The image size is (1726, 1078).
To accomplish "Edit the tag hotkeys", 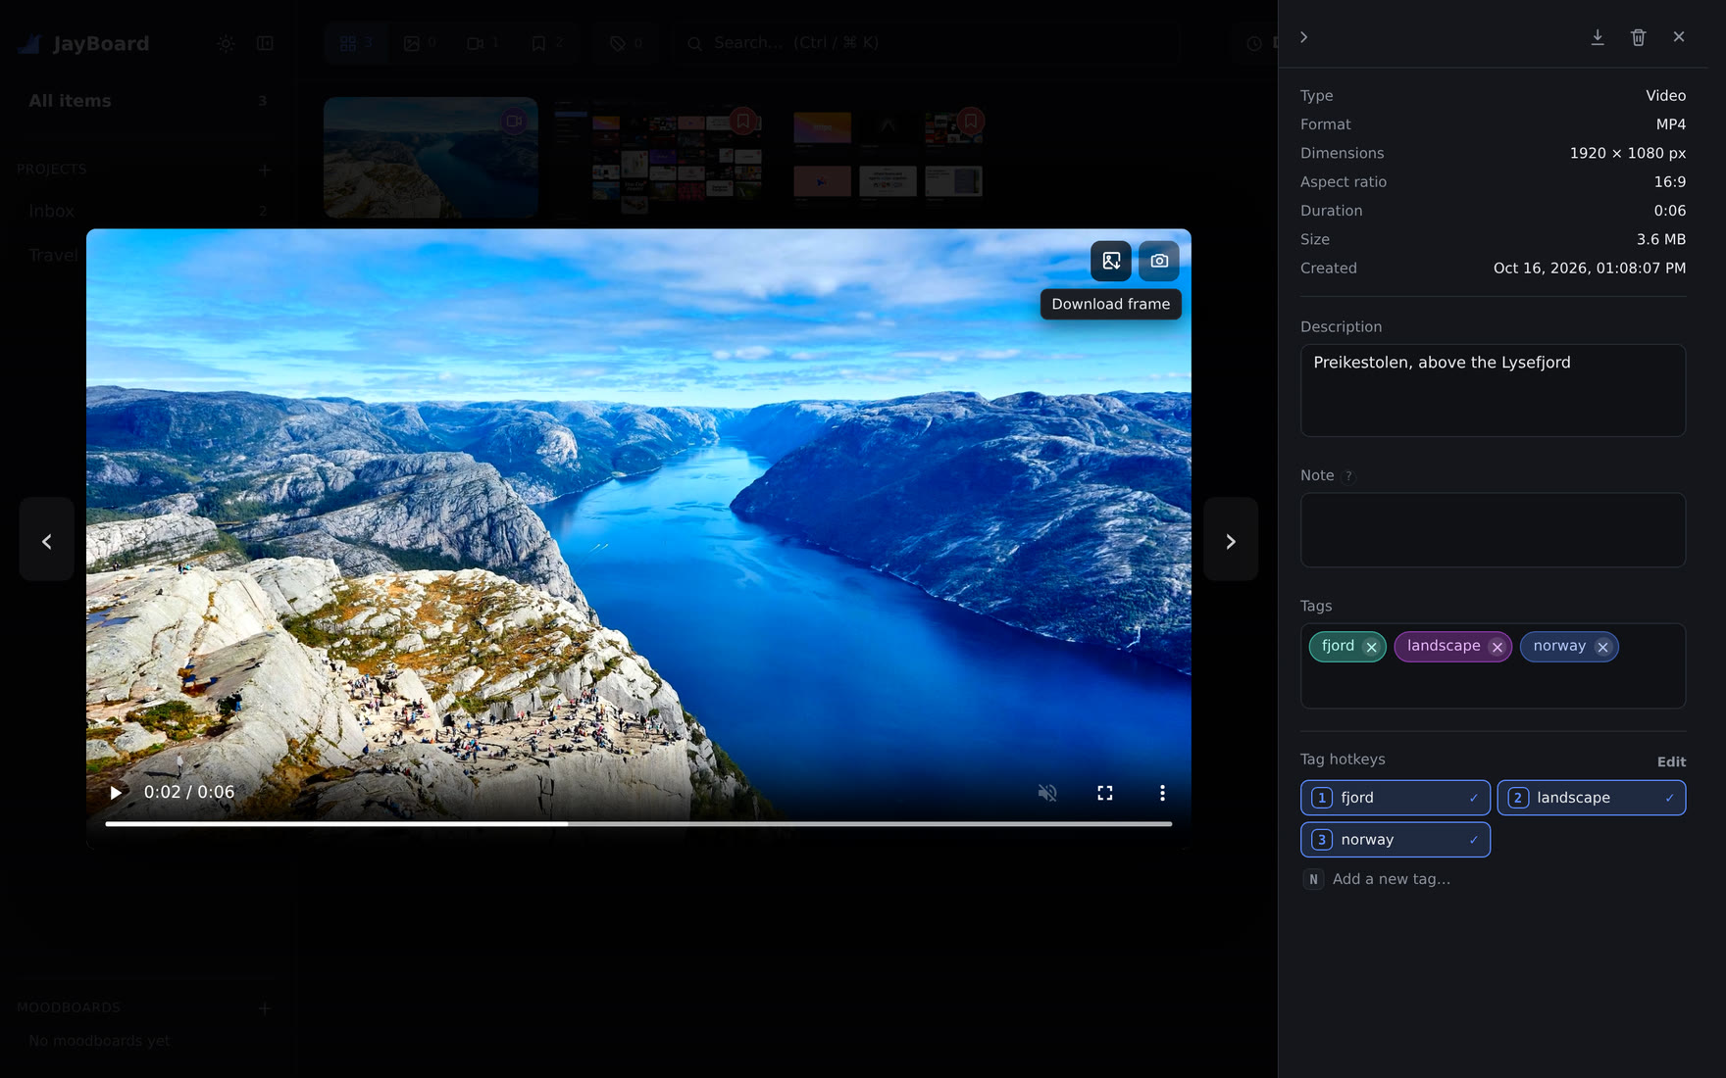I will (1671, 761).
